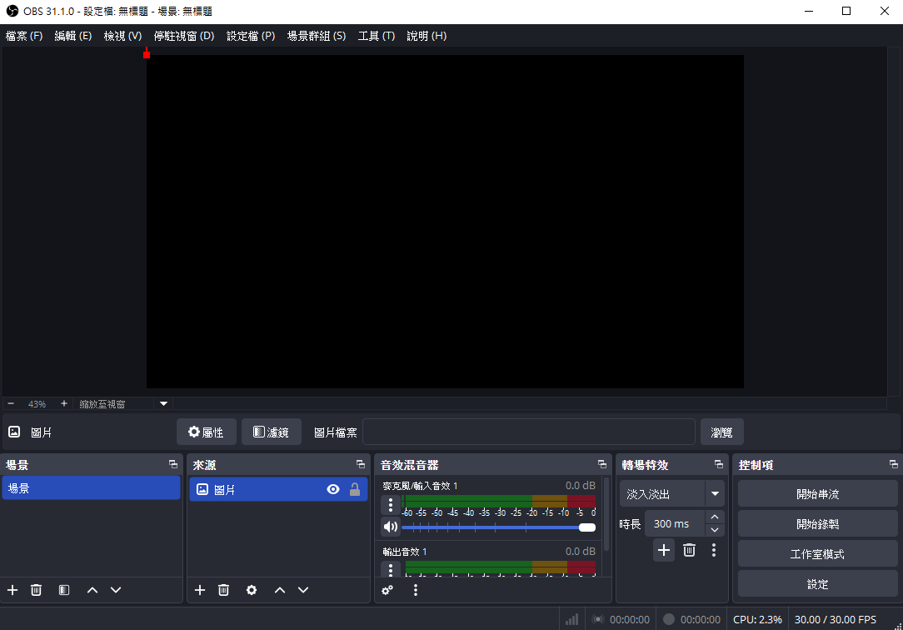Open 檔案 (F) menu
This screenshot has width=903, height=630.
tap(24, 36)
